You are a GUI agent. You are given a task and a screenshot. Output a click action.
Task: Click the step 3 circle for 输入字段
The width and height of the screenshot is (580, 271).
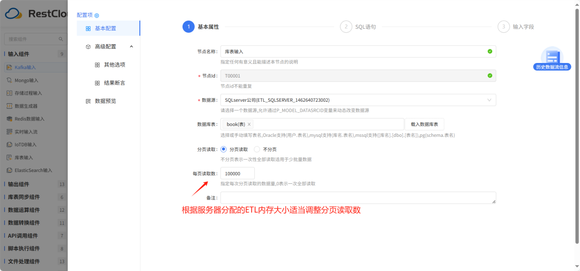click(504, 26)
